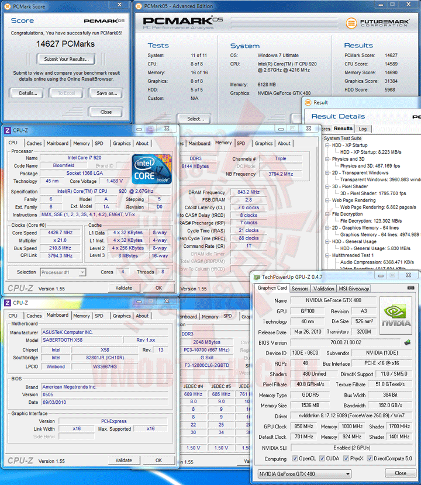Viewport: 421px width, 485px height.
Task: Toggle the OpenCL checkbox in GPU-Z
Action: [x=295, y=458]
